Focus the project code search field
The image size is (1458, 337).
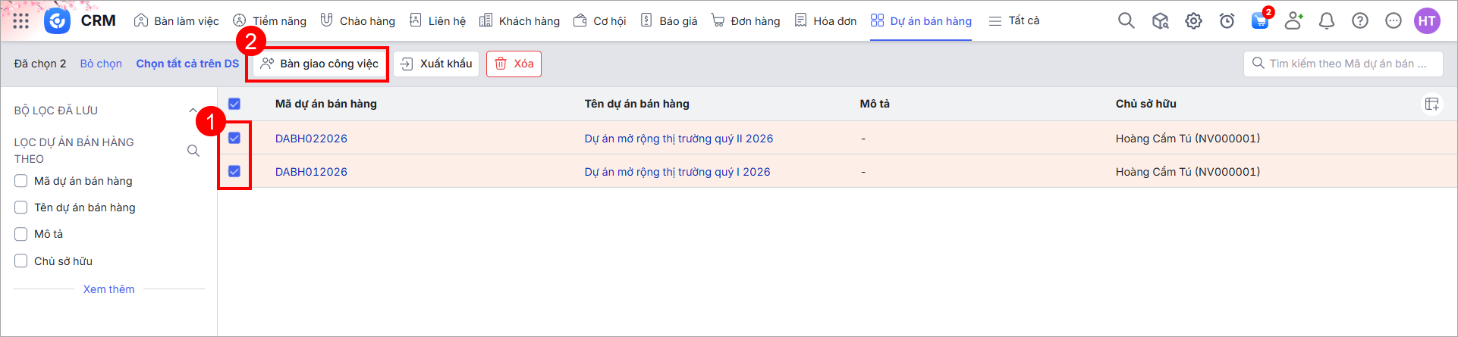click(x=1348, y=64)
